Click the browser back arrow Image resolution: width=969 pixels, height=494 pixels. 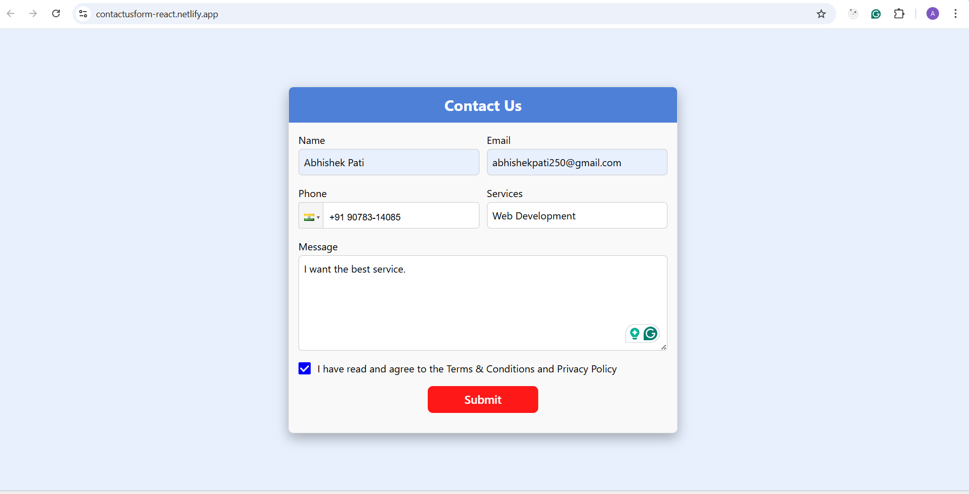point(11,14)
